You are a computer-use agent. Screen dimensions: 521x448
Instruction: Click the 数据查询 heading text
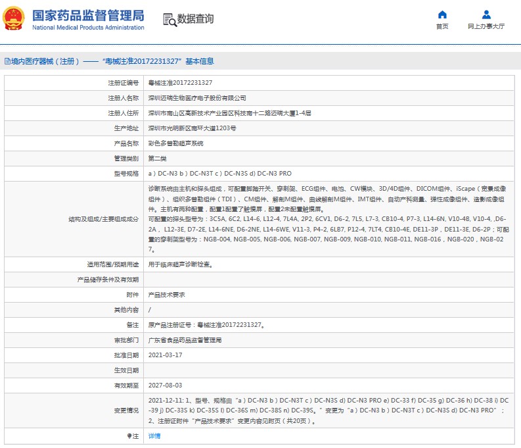click(x=195, y=19)
